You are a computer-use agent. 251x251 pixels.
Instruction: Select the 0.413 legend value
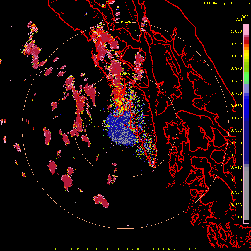coord(236,168)
